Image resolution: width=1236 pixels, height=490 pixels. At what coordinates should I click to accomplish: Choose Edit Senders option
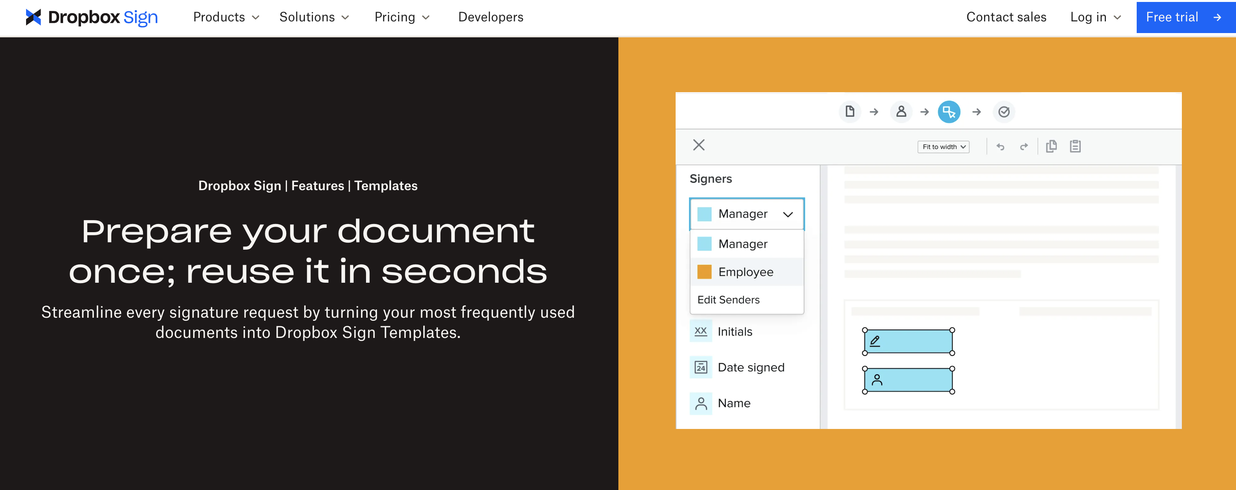[728, 300]
